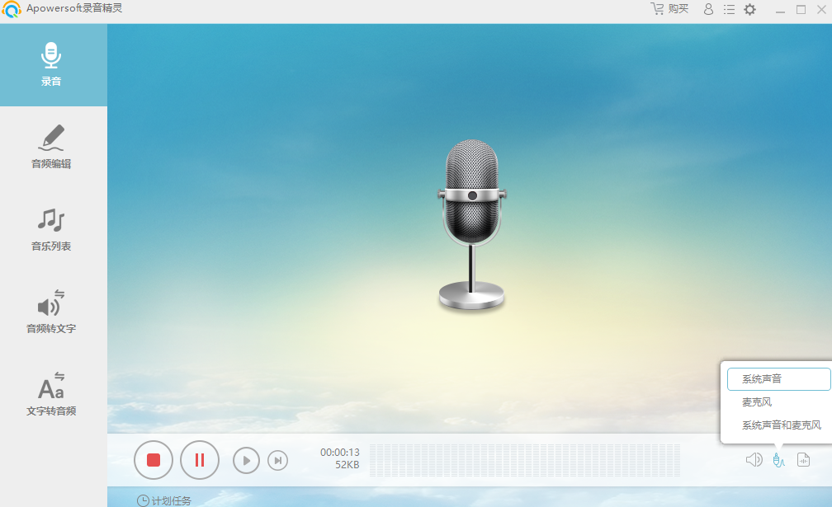This screenshot has width=832, height=507.
Task: Stop the current recording
Action: coord(154,460)
